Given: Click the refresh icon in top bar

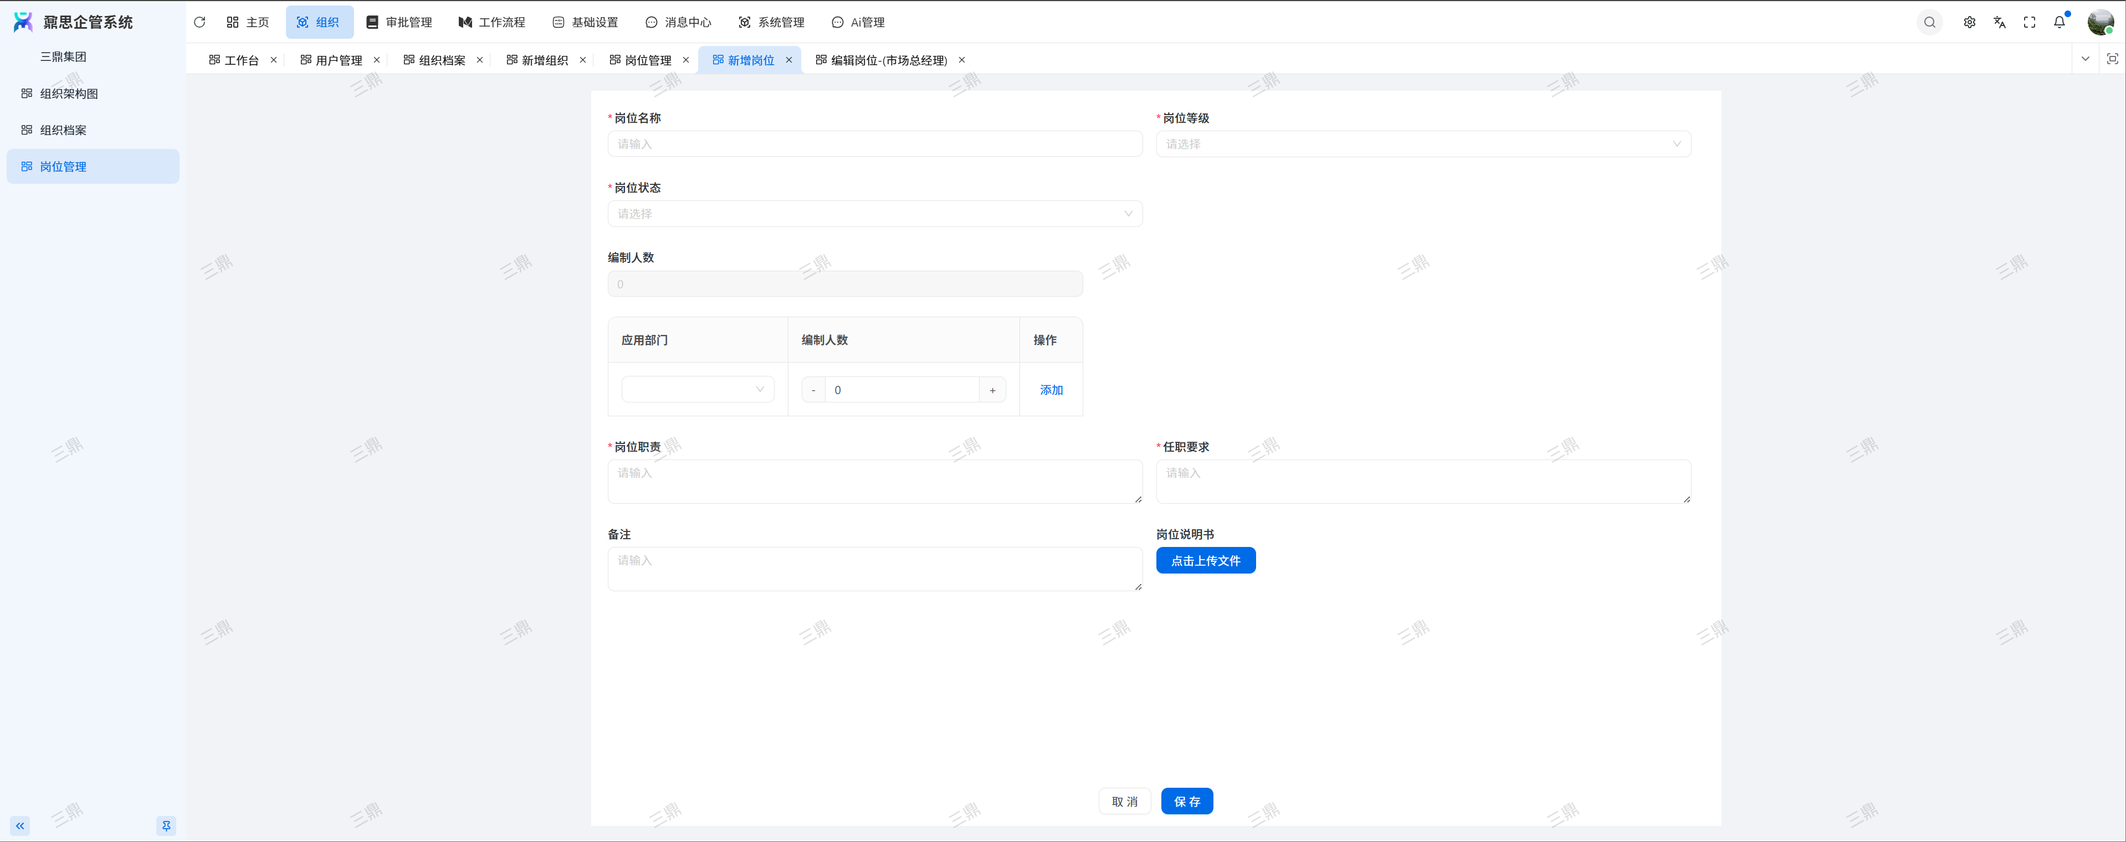Looking at the screenshot, I should coord(199,22).
